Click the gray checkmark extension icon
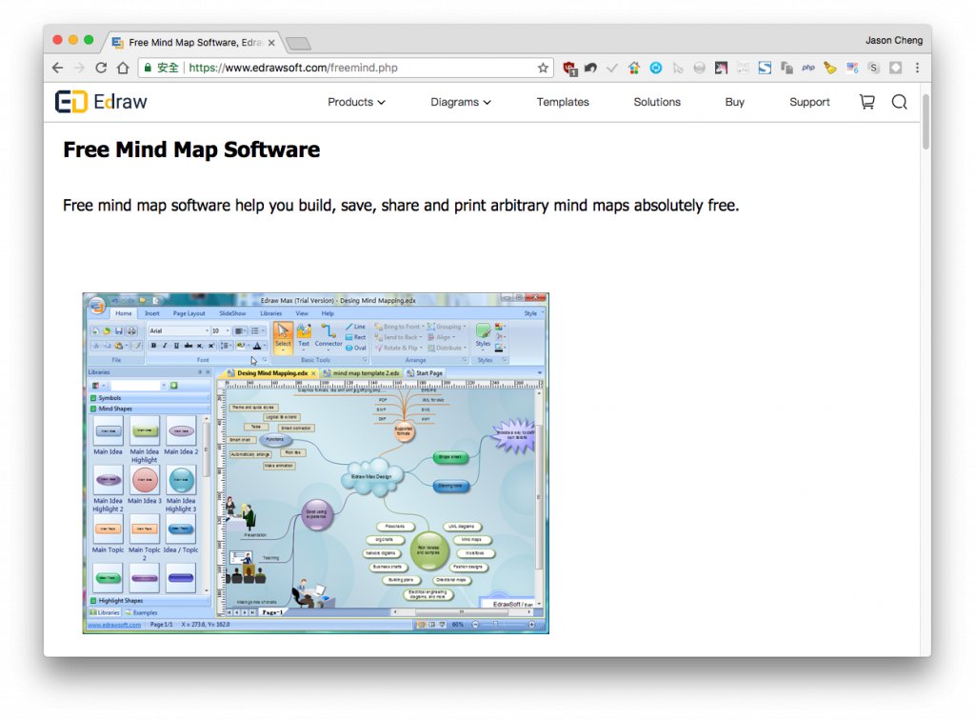 (x=612, y=68)
